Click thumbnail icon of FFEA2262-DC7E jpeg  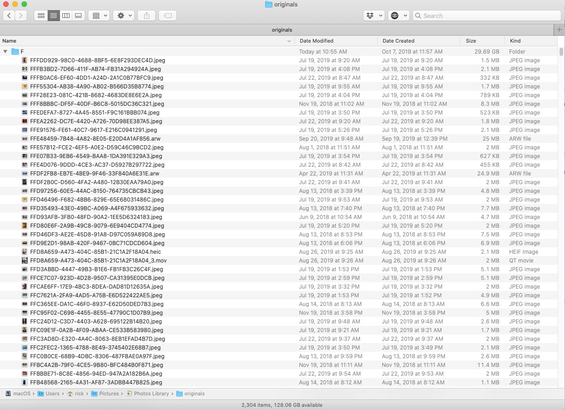coord(25,121)
